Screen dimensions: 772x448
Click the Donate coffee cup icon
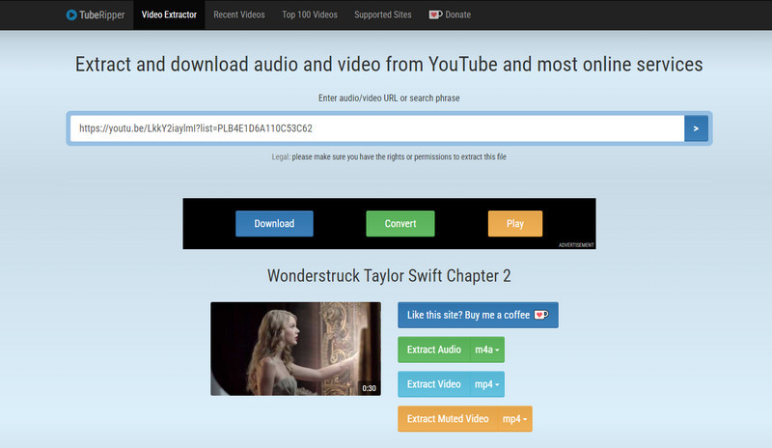coord(435,14)
